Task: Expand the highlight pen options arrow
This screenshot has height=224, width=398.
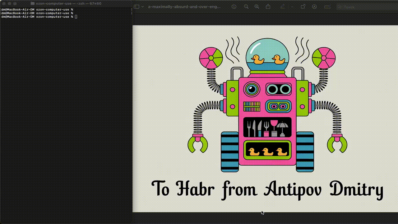Action: pyautogui.click(x=292, y=7)
